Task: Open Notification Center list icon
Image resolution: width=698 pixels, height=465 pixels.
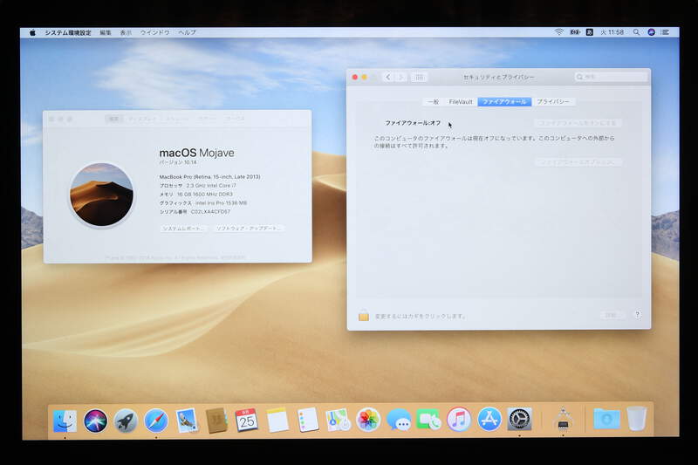Action: (x=665, y=32)
